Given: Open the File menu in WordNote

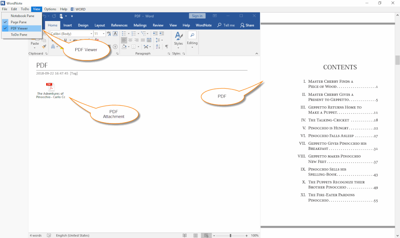Looking at the screenshot, I should [5, 9].
